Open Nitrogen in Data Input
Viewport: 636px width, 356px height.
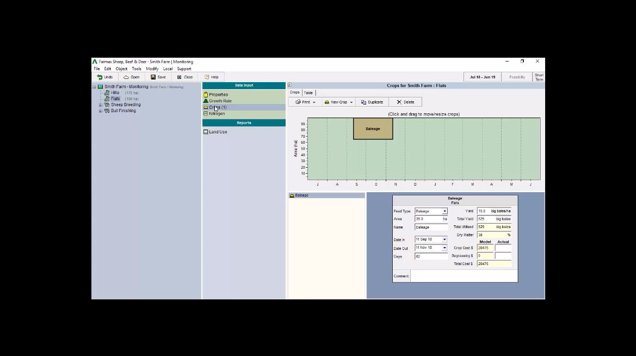pyautogui.click(x=217, y=114)
